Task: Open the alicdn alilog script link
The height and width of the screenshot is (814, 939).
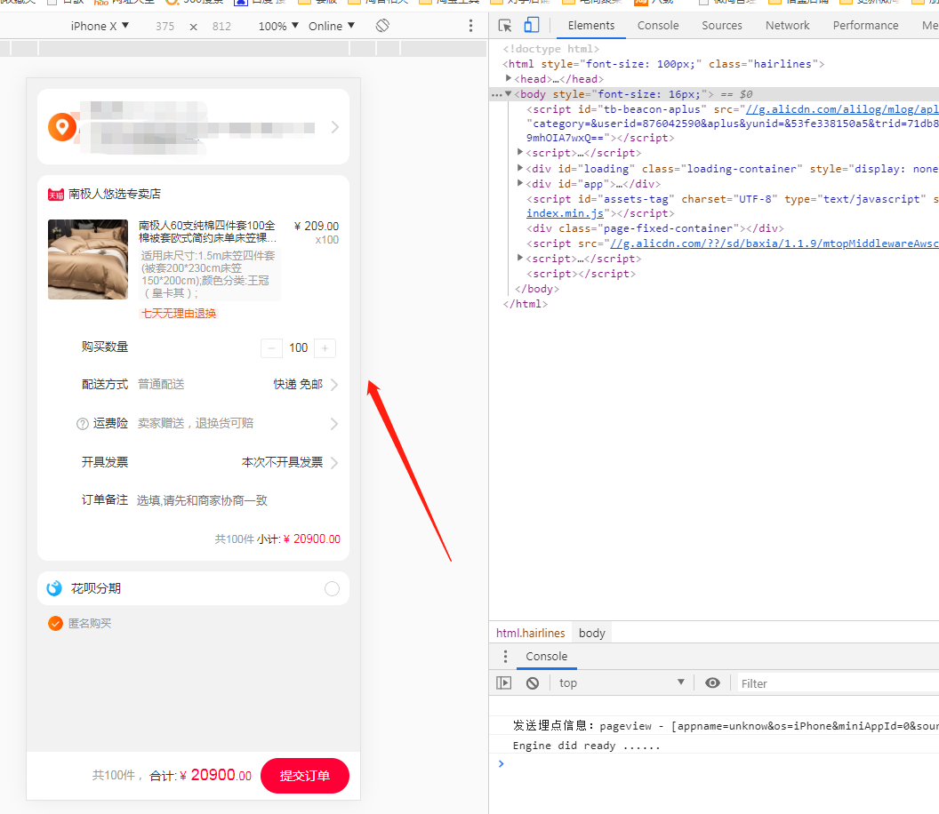Action: (842, 109)
